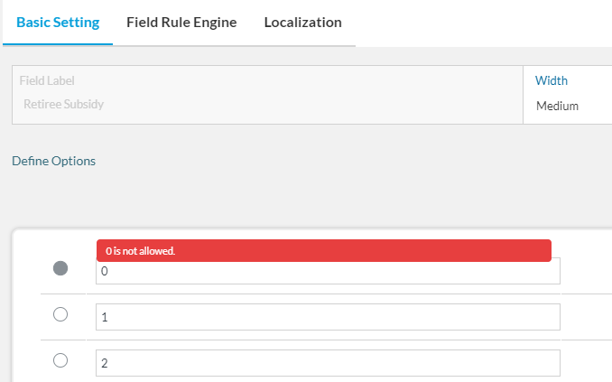The image size is (612, 382).
Task: Click the Field Label caption text
Action: click(47, 80)
